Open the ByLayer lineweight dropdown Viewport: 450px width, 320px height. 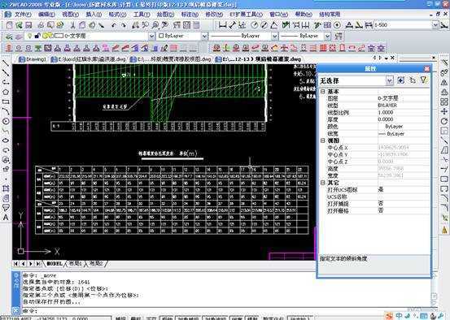(327, 36)
